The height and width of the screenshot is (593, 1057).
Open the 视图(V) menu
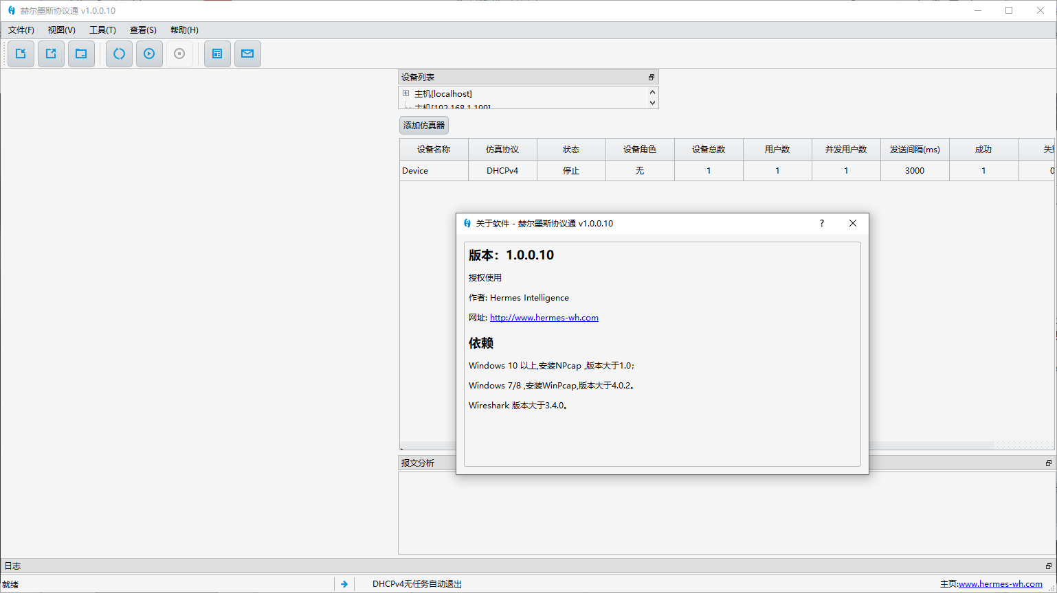coord(62,30)
